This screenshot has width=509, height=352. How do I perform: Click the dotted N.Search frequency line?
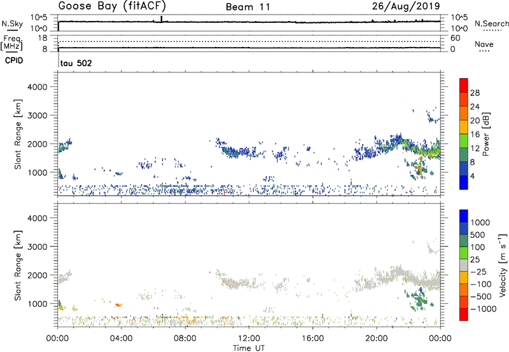(x=249, y=41)
